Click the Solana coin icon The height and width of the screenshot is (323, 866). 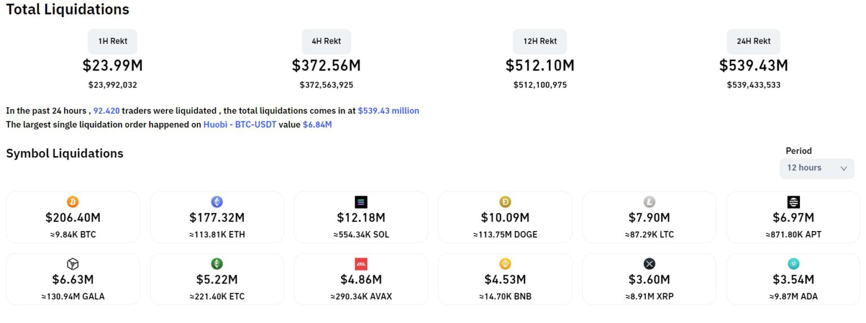361,202
